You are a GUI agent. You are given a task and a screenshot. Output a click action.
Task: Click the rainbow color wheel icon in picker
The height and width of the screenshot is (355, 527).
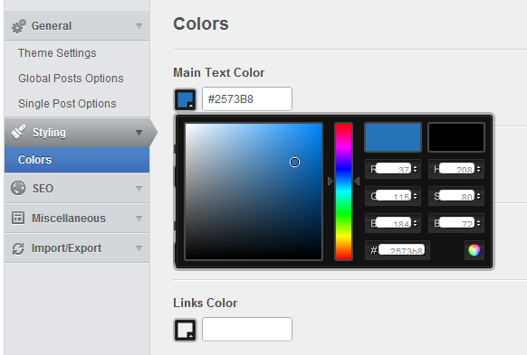tap(474, 250)
